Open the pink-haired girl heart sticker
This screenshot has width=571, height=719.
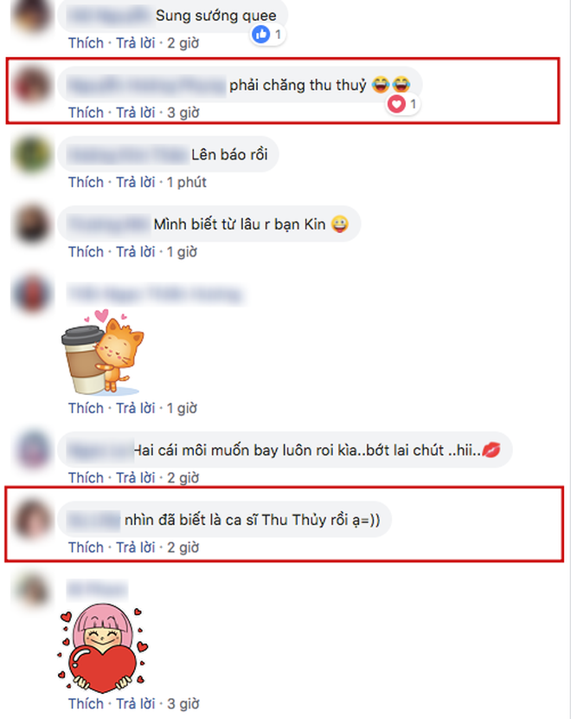103,648
